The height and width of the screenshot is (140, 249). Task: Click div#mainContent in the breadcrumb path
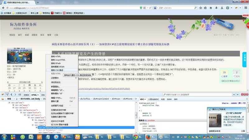coord(101,99)
